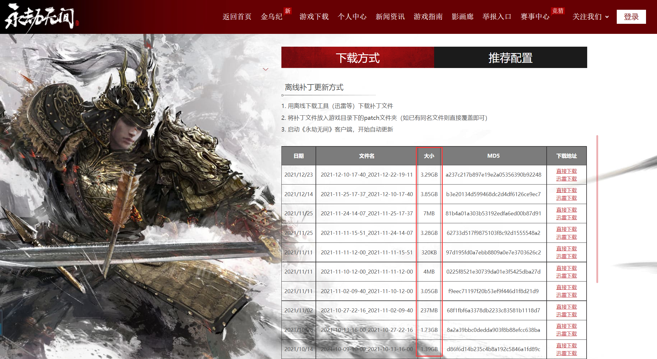
Task: Select file name 2021-11-25-17-37_2021-12-10-17-40
Action: [x=366, y=194]
